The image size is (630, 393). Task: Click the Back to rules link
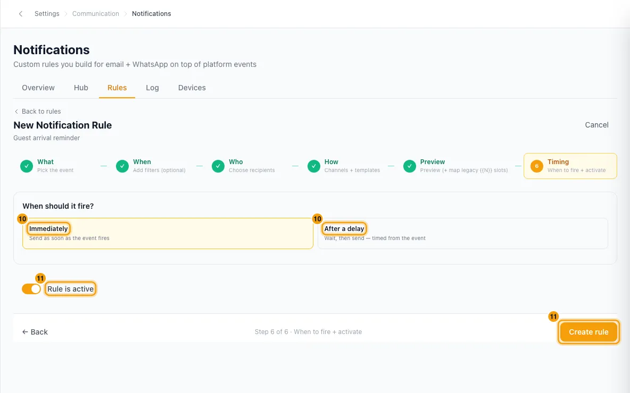pos(37,112)
